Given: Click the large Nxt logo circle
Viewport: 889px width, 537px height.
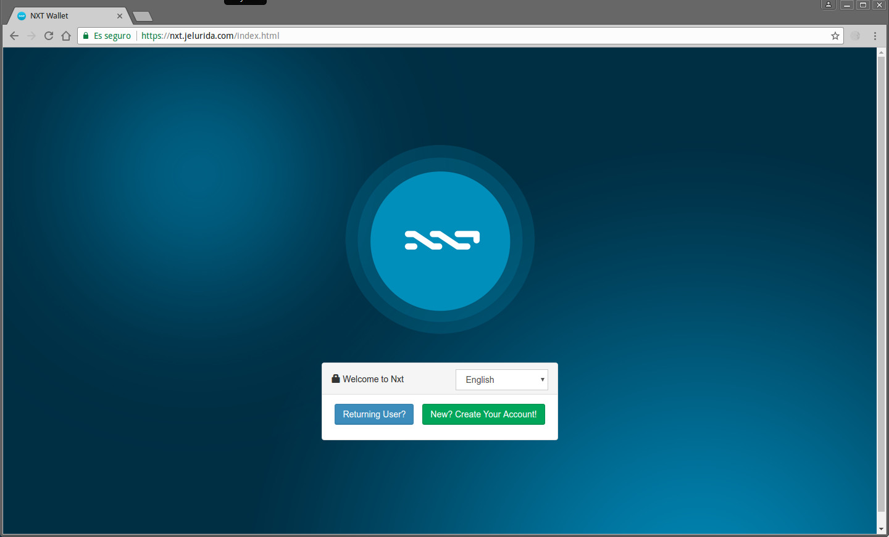Looking at the screenshot, I should pyautogui.click(x=440, y=240).
